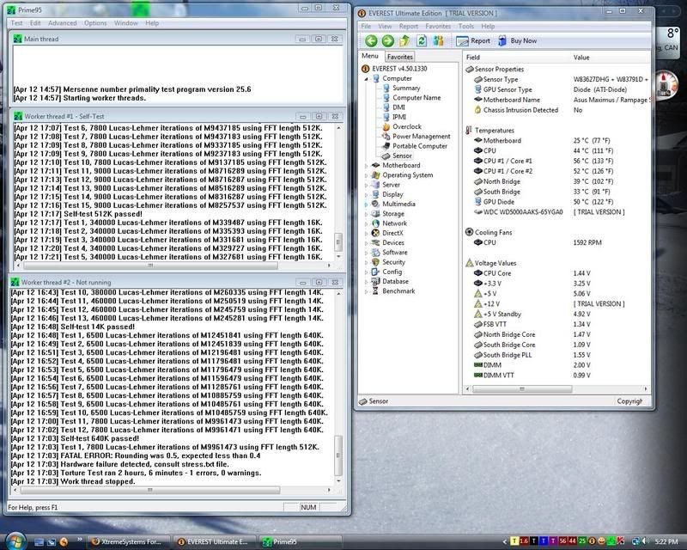Expand the Display node in EVEREST
Screen dimensions: 687x550
coord(367,194)
